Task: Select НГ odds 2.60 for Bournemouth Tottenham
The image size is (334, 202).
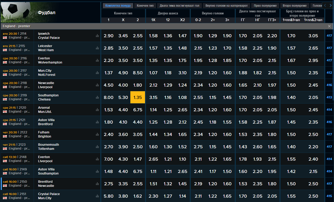Action: (x=257, y=147)
